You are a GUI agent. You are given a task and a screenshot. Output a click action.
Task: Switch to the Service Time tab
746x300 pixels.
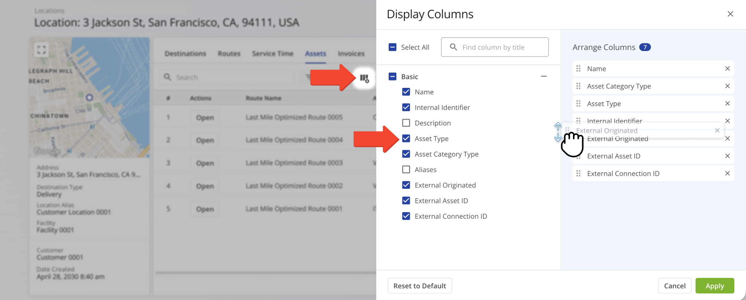coord(272,54)
